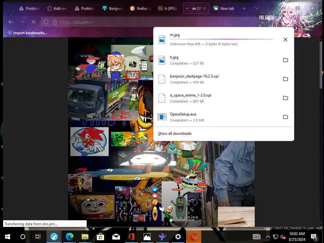324x243 pixels.
Task: Click Show all downloads
Action: (175, 134)
